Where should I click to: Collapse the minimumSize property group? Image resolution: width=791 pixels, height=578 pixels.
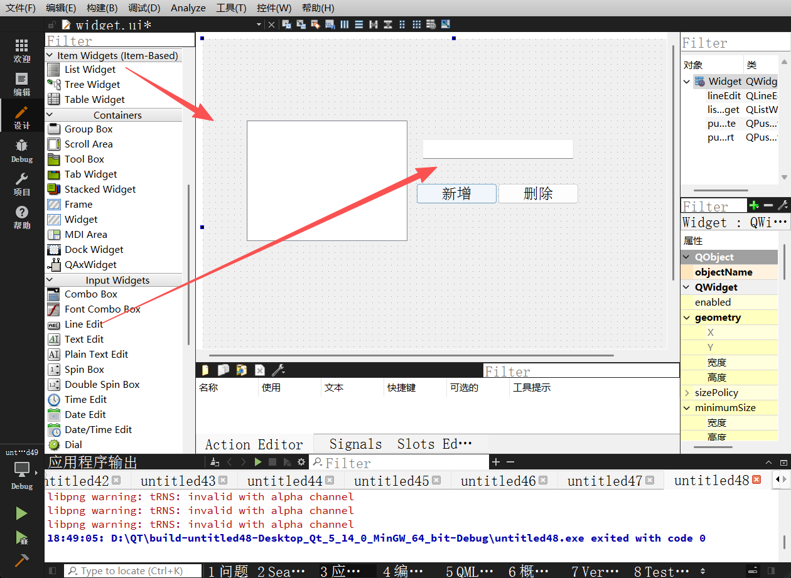[687, 408]
